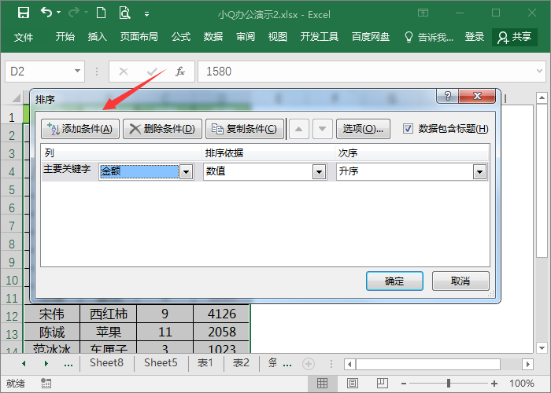The image size is (551, 393).
Task: Switch to the 百度网盘 ribbon tab
Action: (x=371, y=37)
